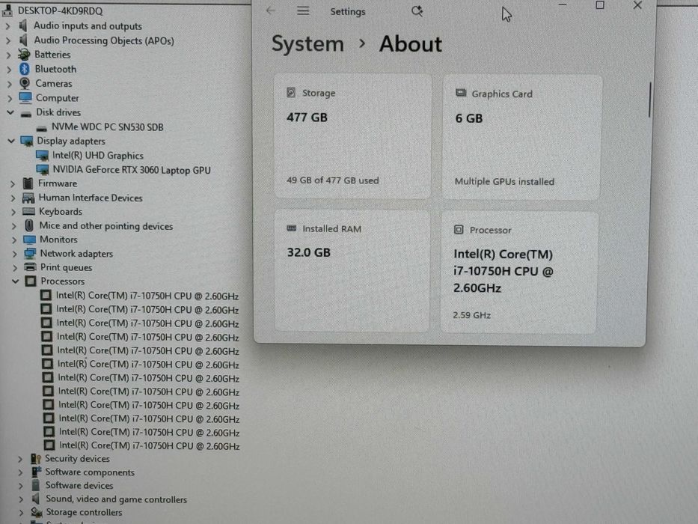The width and height of the screenshot is (698, 524).
Task: Click the Print queues printer icon
Action: (x=30, y=267)
